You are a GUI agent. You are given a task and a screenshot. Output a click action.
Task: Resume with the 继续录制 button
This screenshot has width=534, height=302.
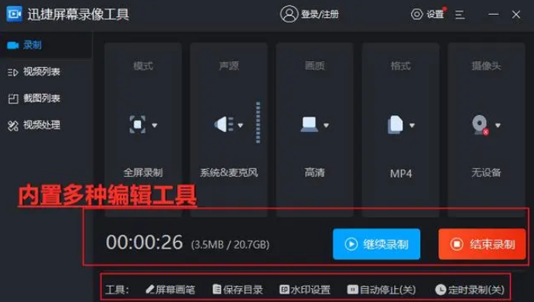[x=377, y=244]
